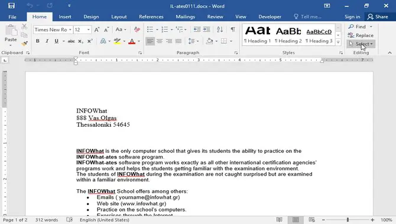
Task: Expand the Select dropdown in Editing
Action: pyautogui.click(x=361, y=44)
